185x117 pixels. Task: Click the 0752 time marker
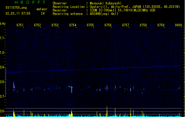tap(37, 25)
